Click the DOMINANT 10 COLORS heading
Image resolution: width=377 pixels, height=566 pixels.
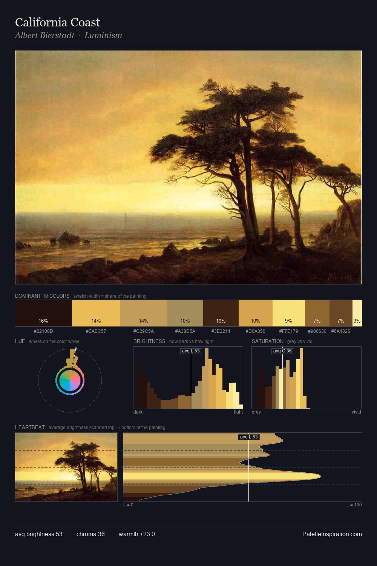click(x=42, y=296)
